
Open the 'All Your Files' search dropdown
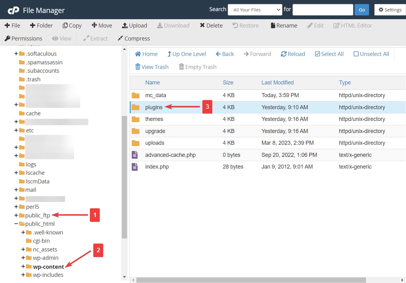255,10
